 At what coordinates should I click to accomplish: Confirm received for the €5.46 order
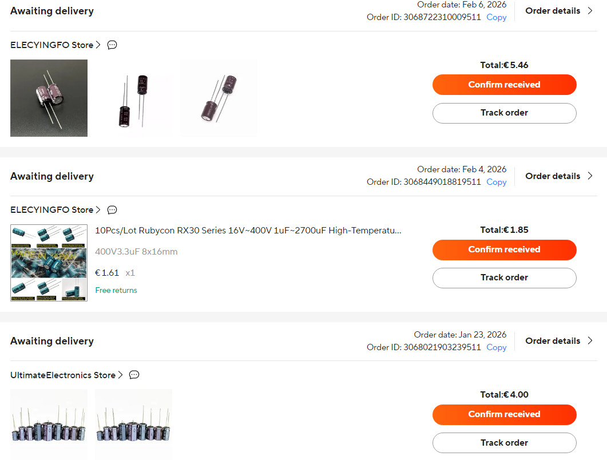[x=504, y=85]
